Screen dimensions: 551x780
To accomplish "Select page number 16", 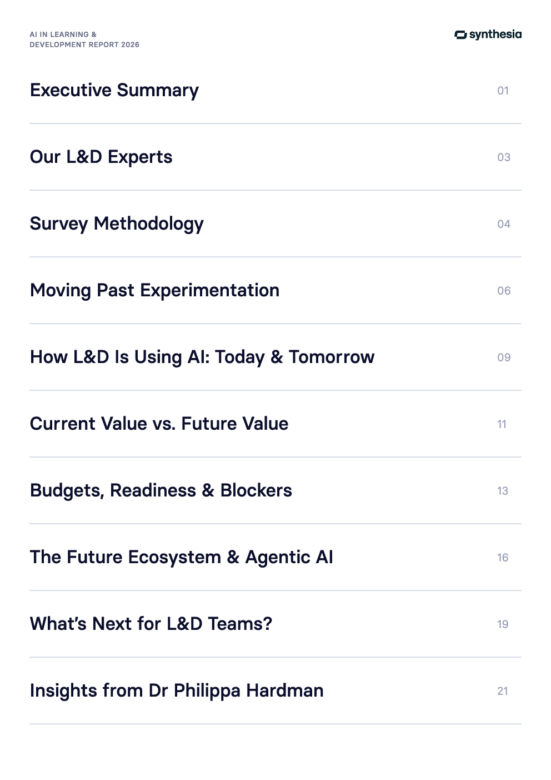I will (x=502, y=558).
